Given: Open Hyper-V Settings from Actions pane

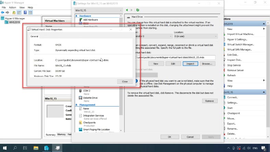Looking at the screenshot, I should pos(237,39).
